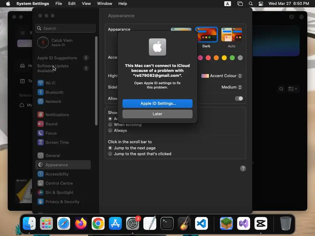The image size is (315, 236).
Task: Pick the red accent colour
Action: 208,58
